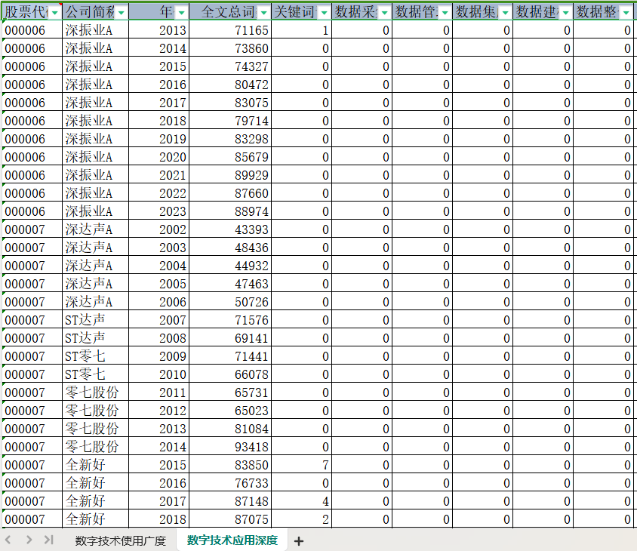637x551 pixels.
Task: Open filter dropdown for 数据建 column
Action: (565, 13)
